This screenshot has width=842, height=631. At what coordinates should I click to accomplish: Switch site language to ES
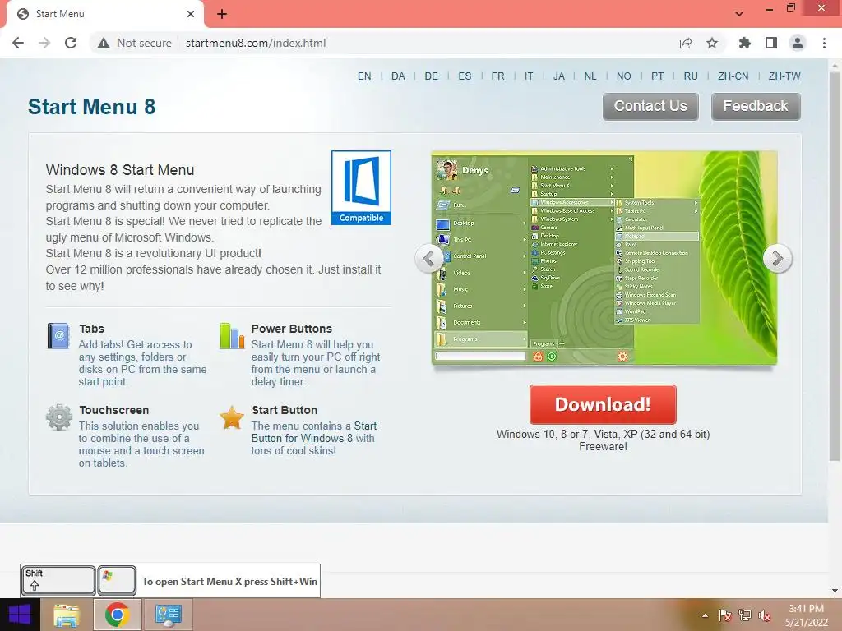(465, 76)
